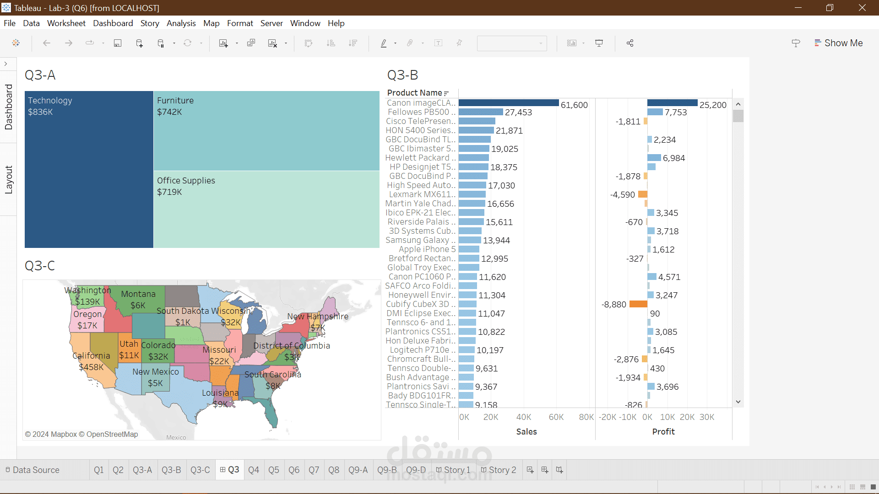Click the scroll down arrow of the Q3-B chart
879x494 pixels.
coord(738,402)
